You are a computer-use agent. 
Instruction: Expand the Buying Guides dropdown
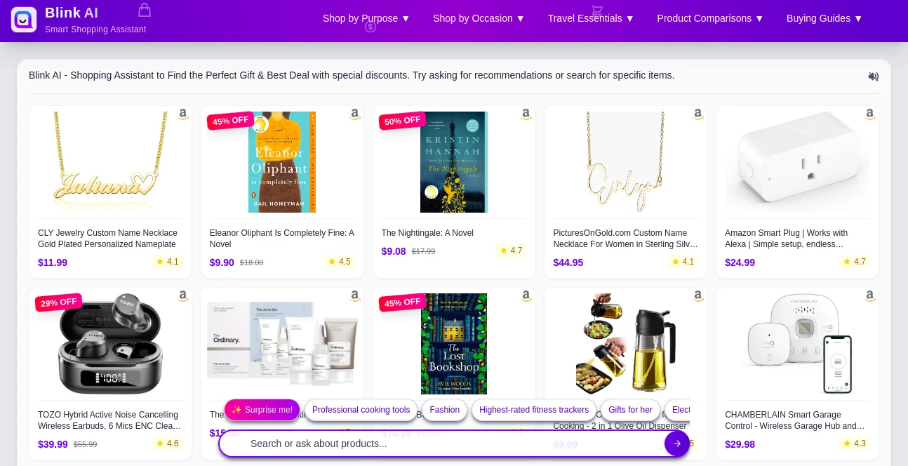pos(824,18)
